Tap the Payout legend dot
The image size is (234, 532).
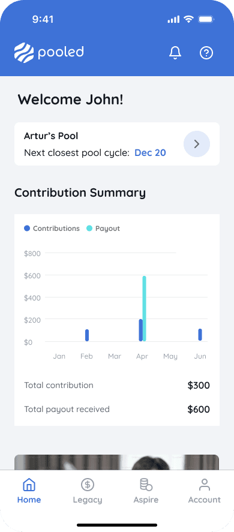click(x=89, y=229)
